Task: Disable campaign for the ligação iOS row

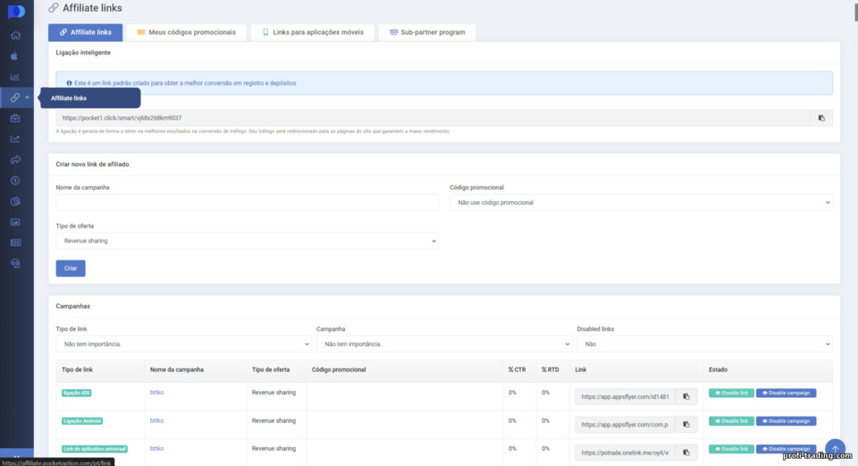Action: 786,393
